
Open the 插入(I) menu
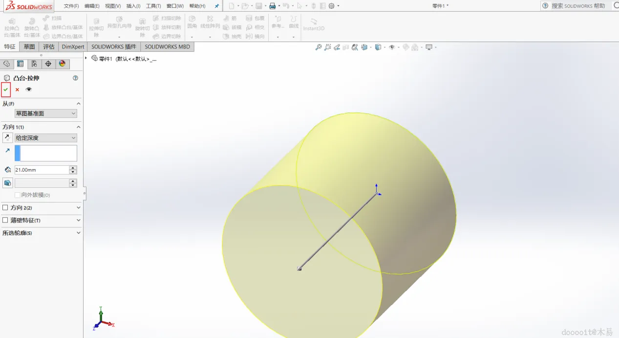click(133, 6)
